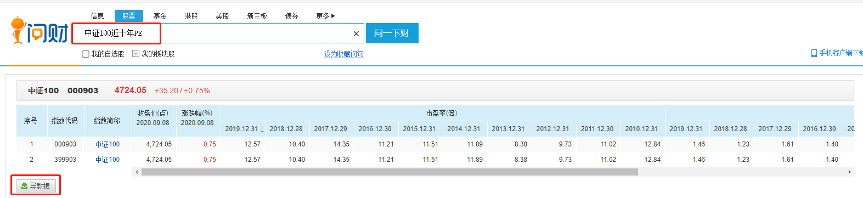Open the 手机客户端下载 link
The image size is (863, 198).
pyautogui.click(x=841, y=53)
